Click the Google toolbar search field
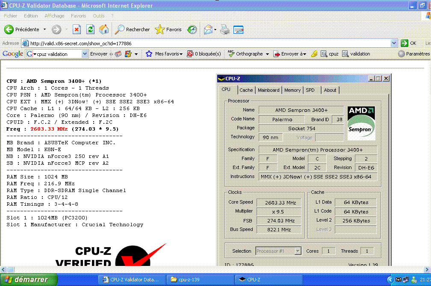Image resolution: width=431 pixels, height=286 pixels. click(x=57, y=54)
